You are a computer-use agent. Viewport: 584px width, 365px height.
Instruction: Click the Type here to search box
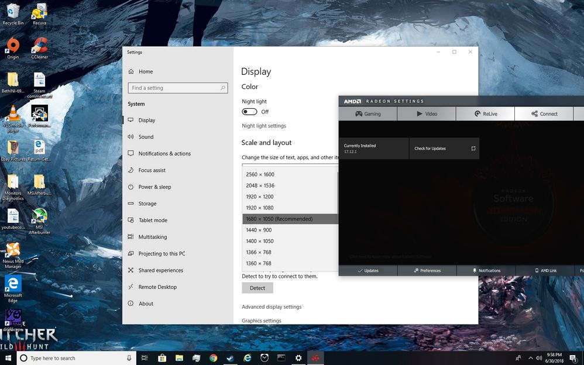[x=76, y=358]
